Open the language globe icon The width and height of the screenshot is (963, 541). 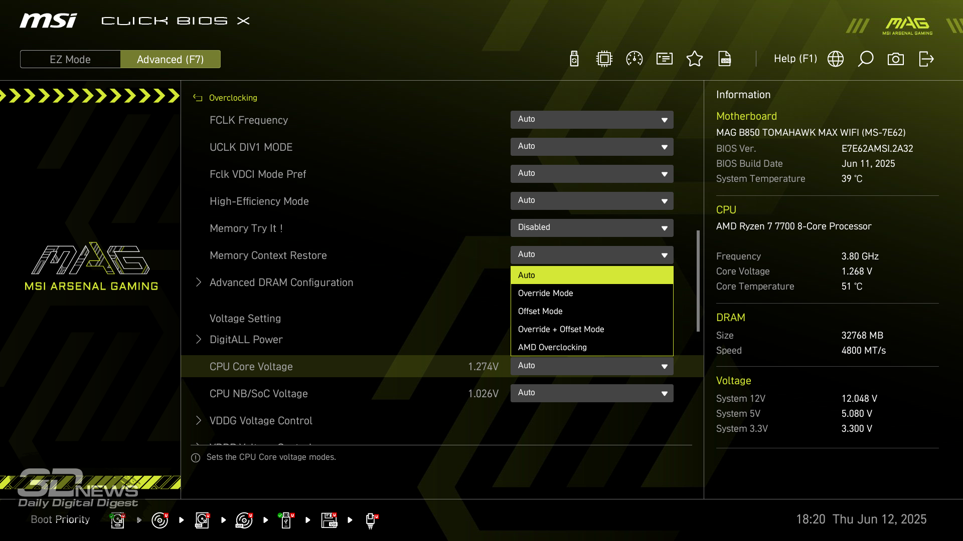(x=836, y=59)
